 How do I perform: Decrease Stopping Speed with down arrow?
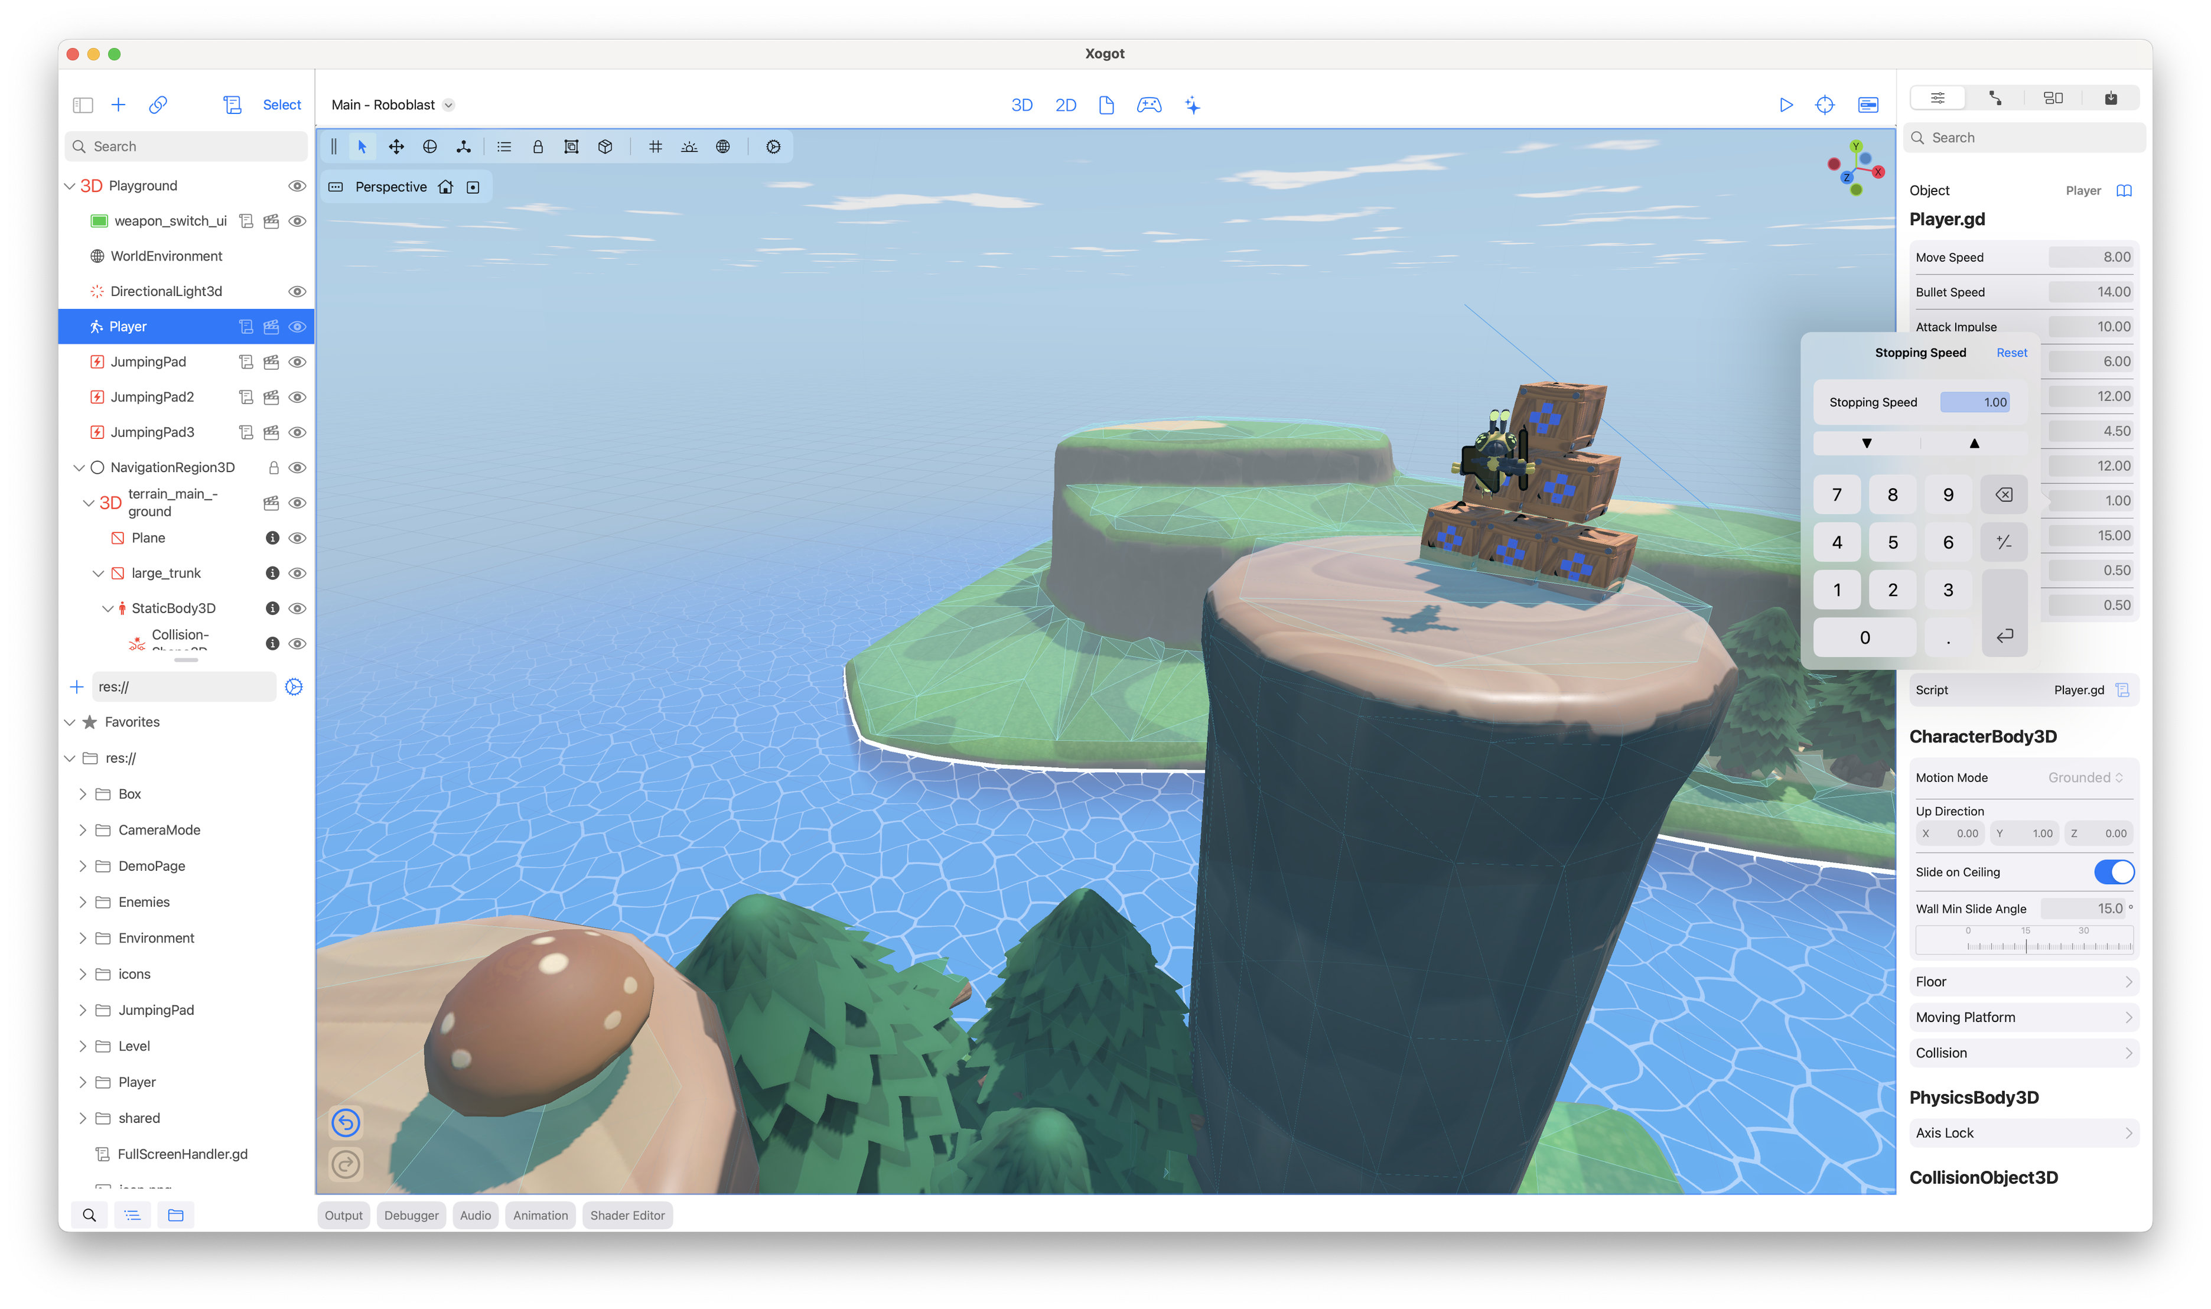coord(1866,444)
